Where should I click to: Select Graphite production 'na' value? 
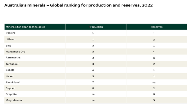[x=93, y=94]
